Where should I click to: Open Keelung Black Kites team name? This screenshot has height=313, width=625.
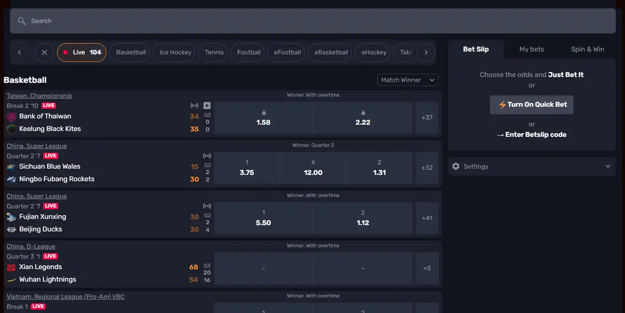50,129
